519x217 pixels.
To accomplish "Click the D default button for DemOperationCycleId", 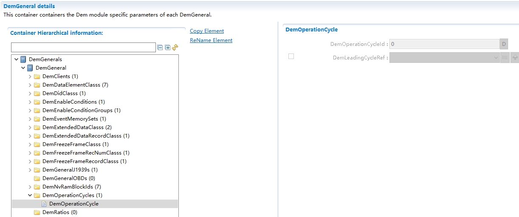I will pyautogui.click(x=504, y=44).
